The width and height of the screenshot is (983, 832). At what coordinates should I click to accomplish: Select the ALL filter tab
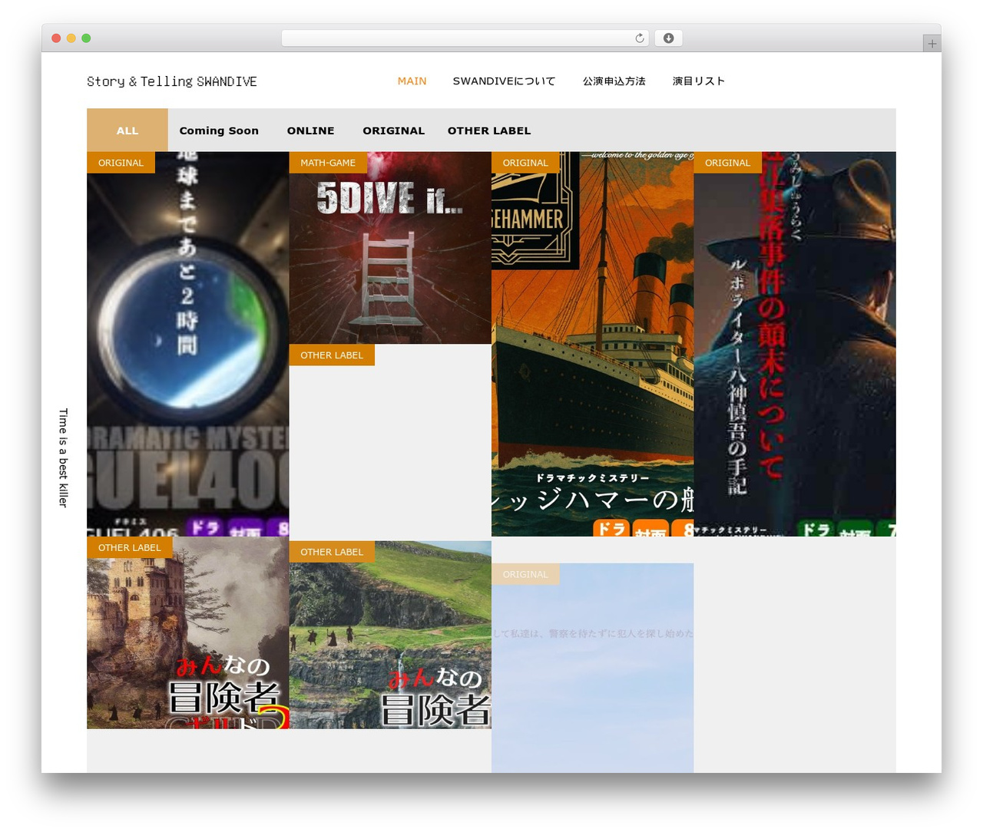coord(127,130)
